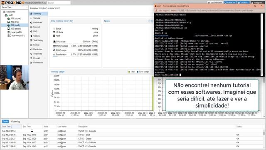The image size is (266, 150).
Task: Select node prx01 in the server tree
Action: [11, 15]
